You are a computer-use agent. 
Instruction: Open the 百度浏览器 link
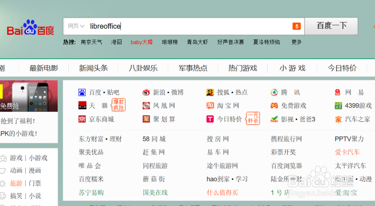tap(286, 166)
